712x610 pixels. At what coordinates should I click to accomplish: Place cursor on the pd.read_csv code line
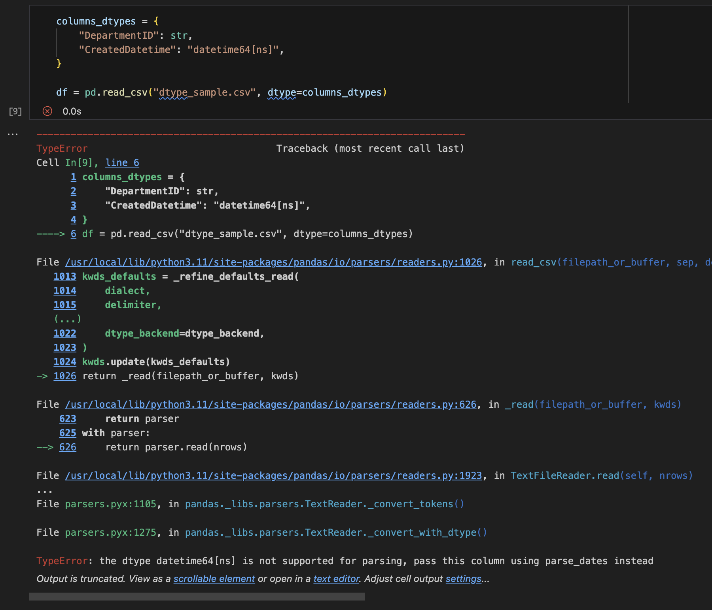222,92
